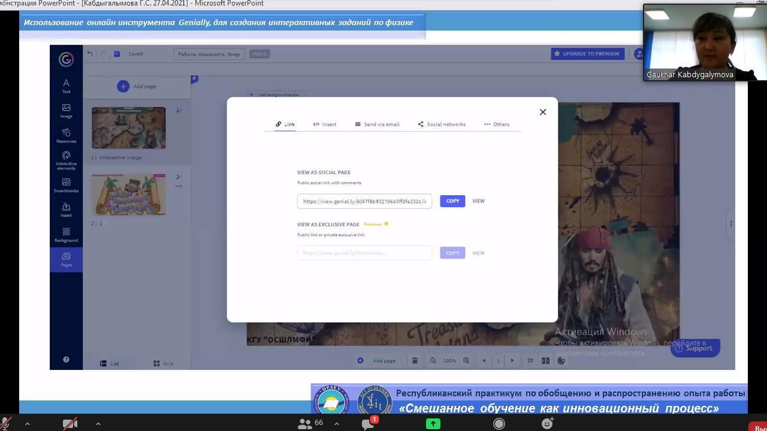Click the blue save icon
This screenshot has height=431, width=767.
(x=117, y=54)
